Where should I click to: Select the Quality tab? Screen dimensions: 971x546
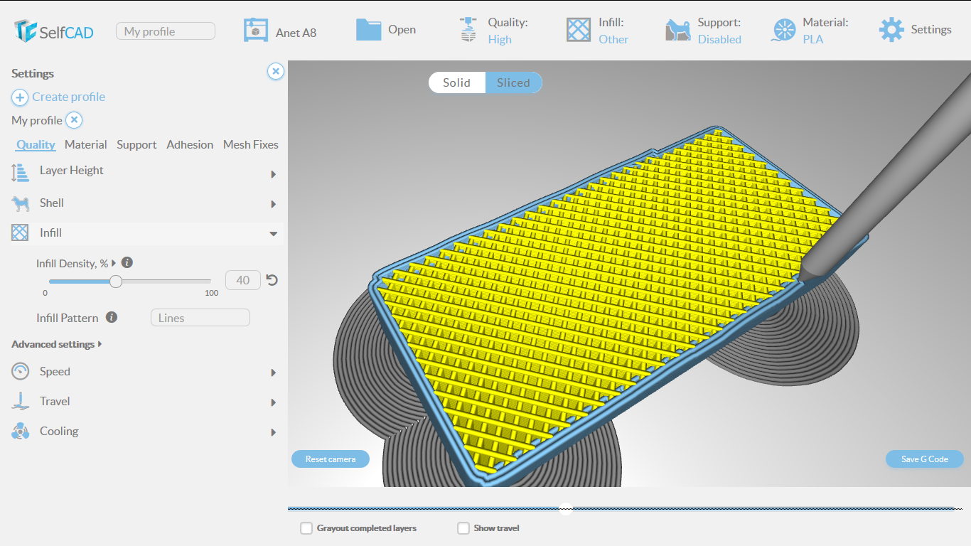tap(36, 144)
